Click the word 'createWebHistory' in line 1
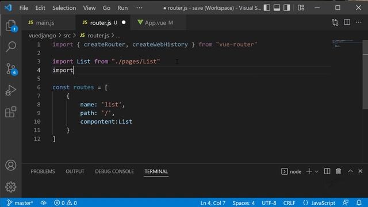 (160, 44)
